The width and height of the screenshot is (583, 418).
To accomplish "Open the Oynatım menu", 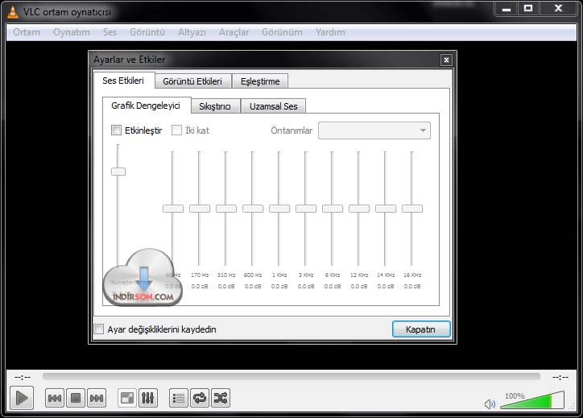I will pyautogui.click(x=72, y=32).
